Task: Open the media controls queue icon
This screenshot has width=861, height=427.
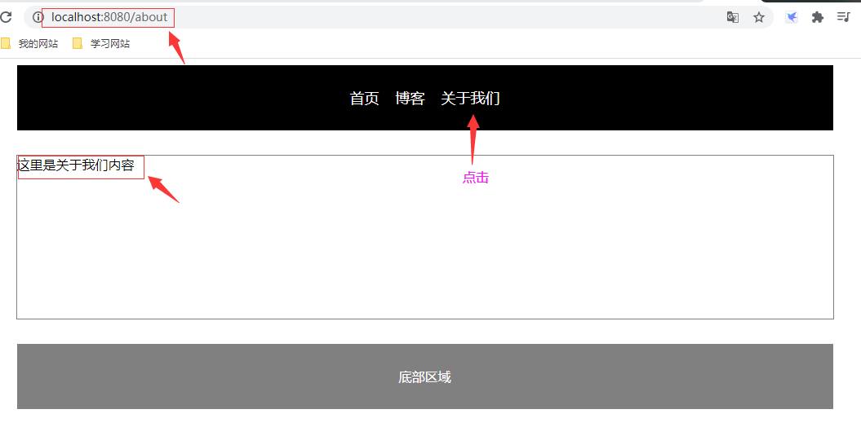Action: [x=843, y=17]
